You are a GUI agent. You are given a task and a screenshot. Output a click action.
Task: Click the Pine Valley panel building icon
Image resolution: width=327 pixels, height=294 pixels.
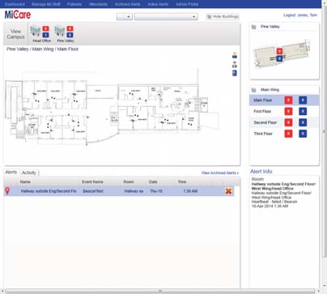[253, 27]
